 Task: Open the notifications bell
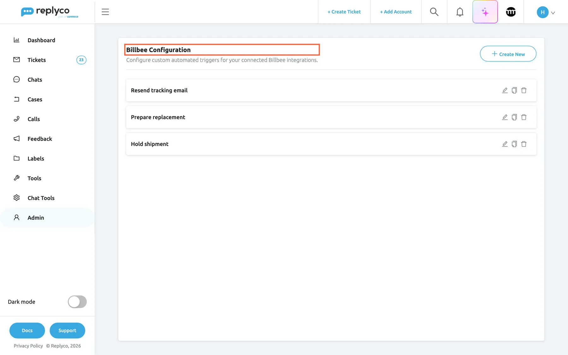pos(460,12)
